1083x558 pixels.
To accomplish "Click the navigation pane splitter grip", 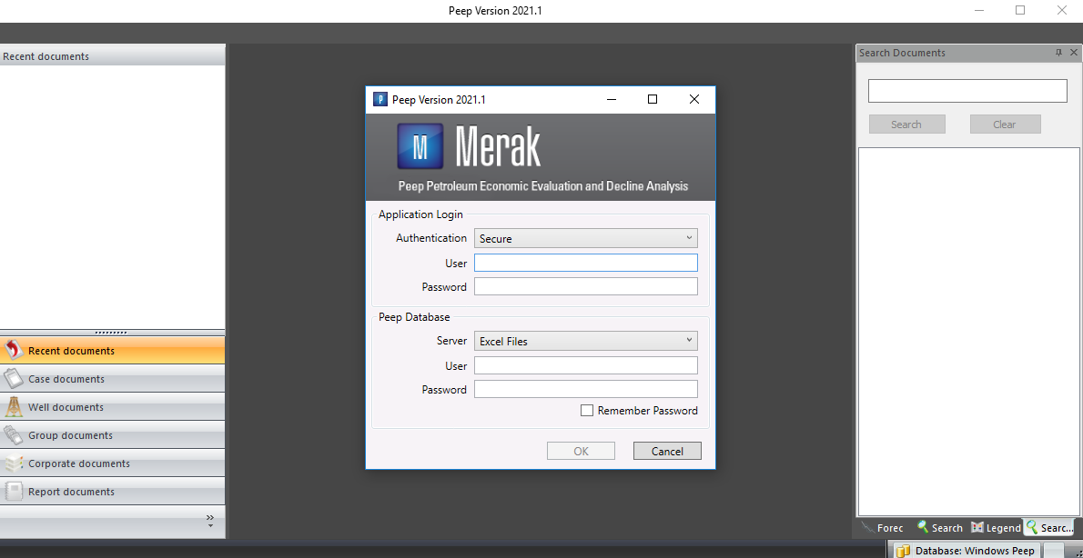I will pyautogui.click(x=112, y=333).
